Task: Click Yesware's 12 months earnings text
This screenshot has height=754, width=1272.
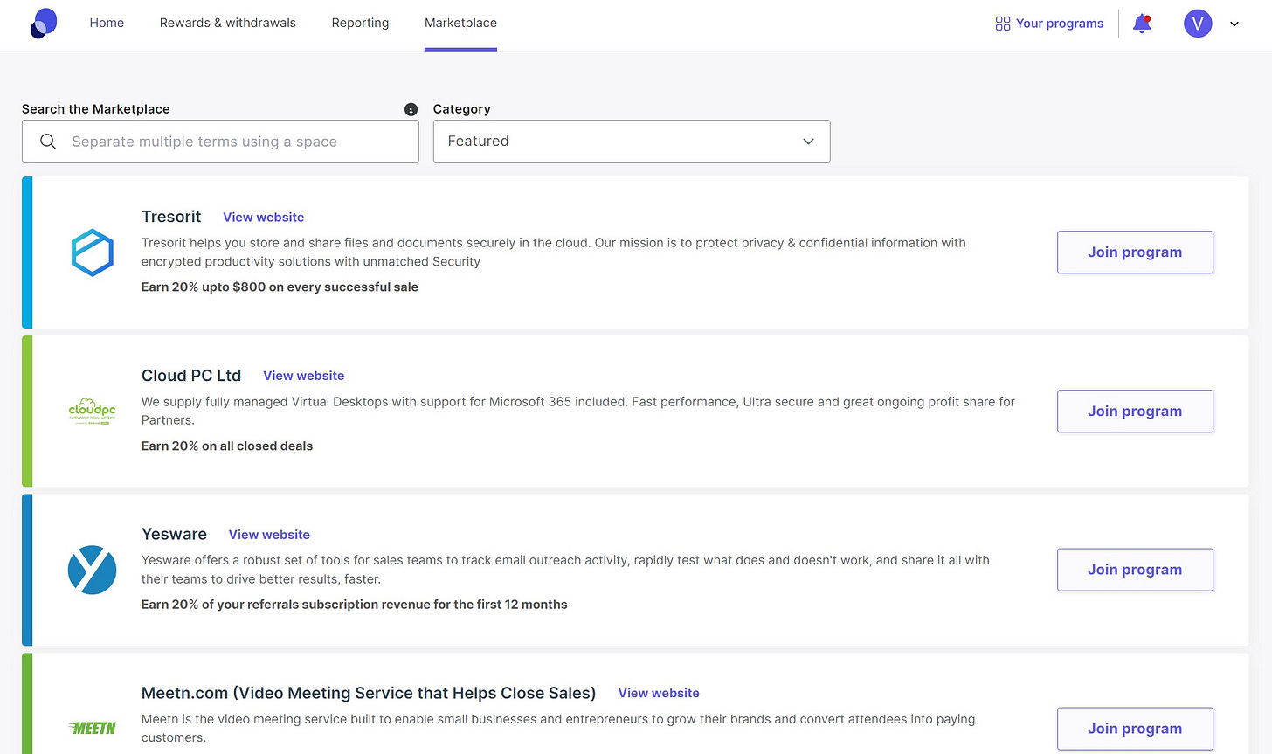Action: point(355,605)
